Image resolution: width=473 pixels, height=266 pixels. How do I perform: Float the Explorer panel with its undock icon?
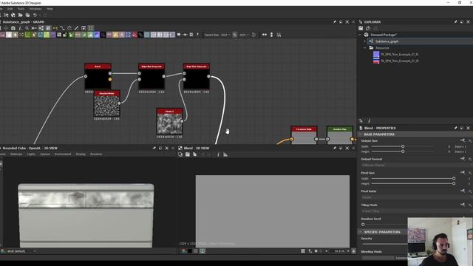[x=462, y=21]
